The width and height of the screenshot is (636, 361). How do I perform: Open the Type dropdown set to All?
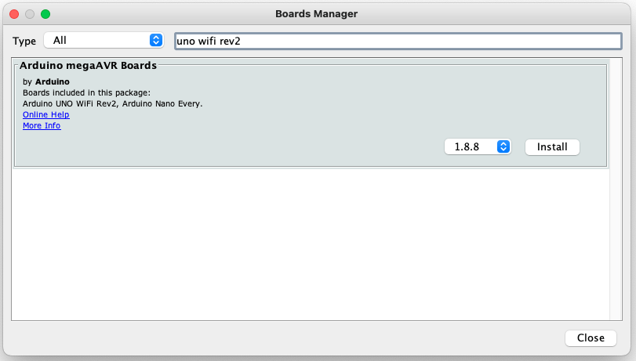point(104,41)
